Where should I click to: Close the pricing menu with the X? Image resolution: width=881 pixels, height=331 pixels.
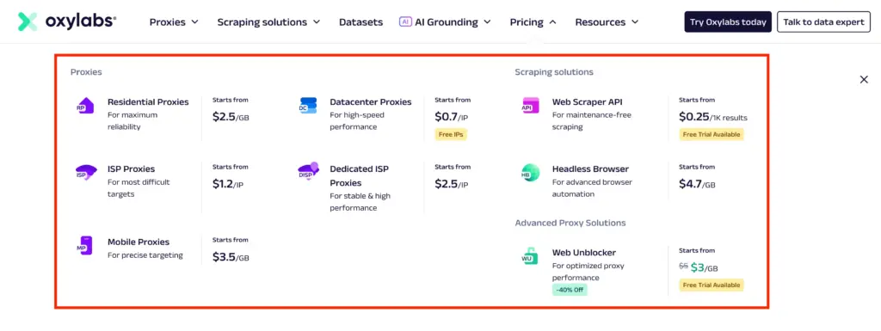point(864,80)
